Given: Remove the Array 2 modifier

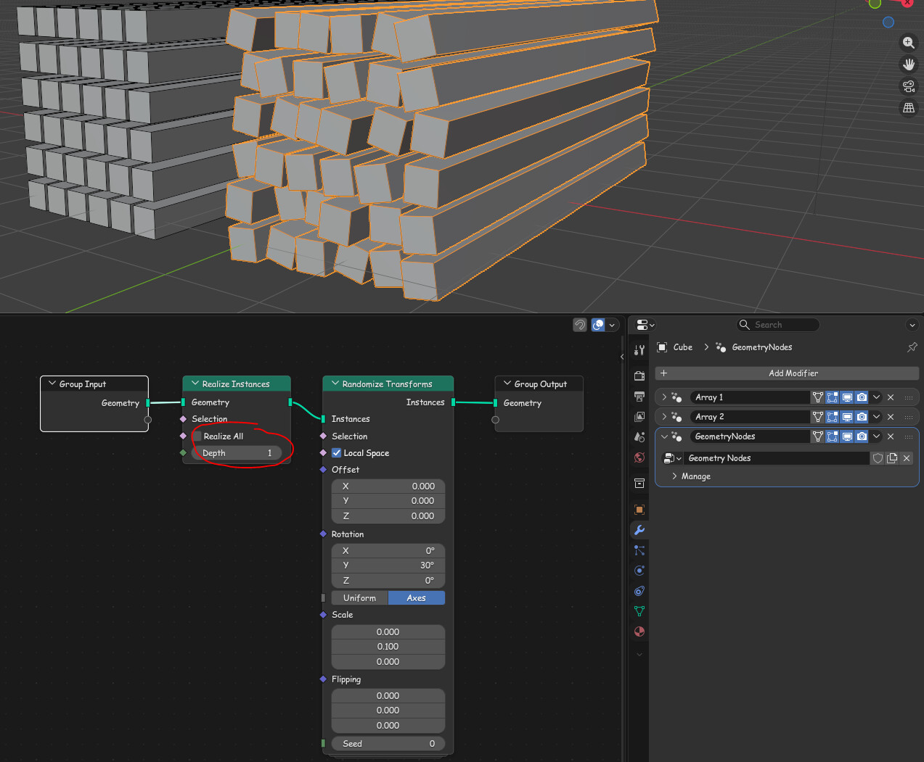Looking at the screenshot, I should pyautogui.click(x=891, y=417).
